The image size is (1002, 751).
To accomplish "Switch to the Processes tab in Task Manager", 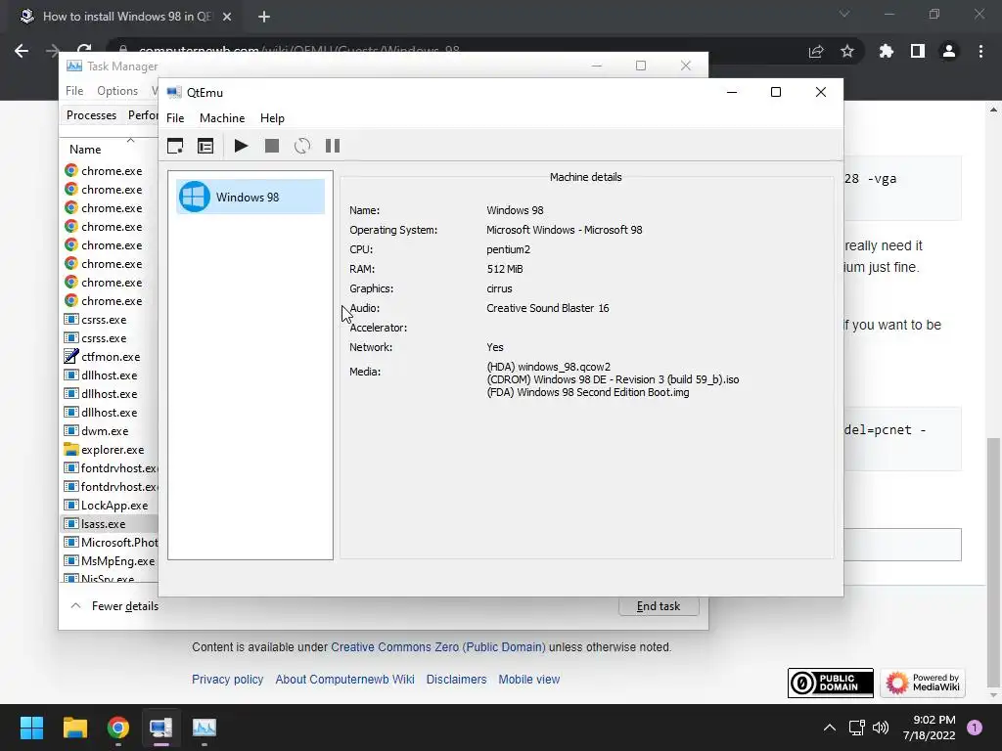I will 91,115.
